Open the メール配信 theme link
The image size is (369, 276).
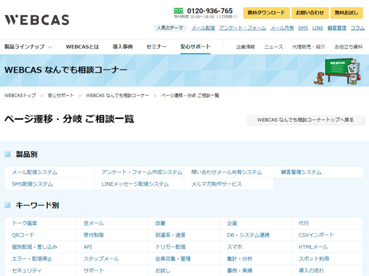[x=203, y=28]
